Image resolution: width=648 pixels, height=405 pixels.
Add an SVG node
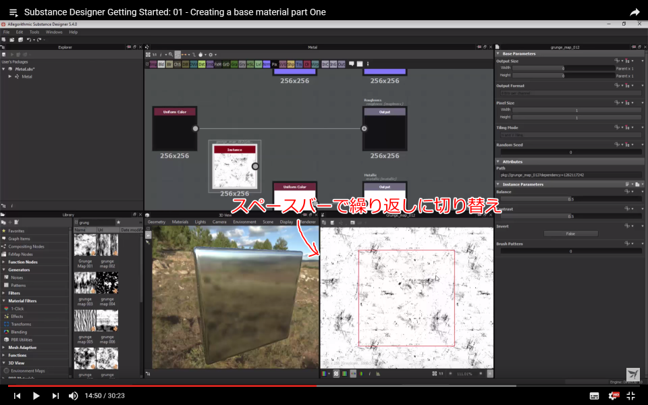(x=283, y=65)
